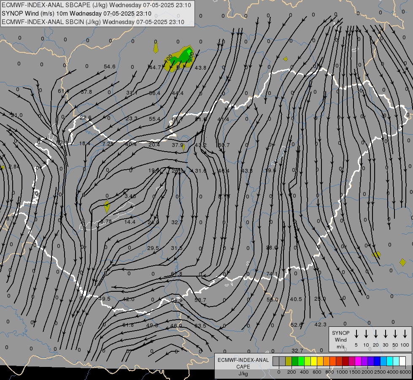Select the SBCIN title line in header
413x380 pixels.
[x=93, y=22]
